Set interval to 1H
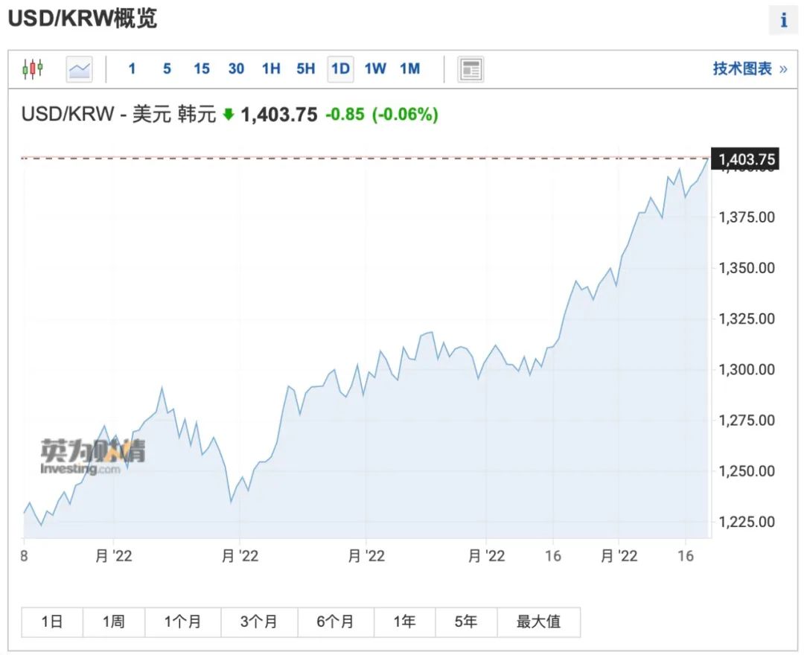Image resolution: width=804 pixels, height=655 pixels. pos(271,69)
